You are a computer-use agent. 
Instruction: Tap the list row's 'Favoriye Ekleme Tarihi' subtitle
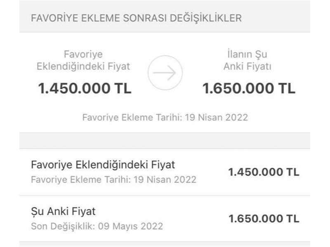(x=113, y=180)
